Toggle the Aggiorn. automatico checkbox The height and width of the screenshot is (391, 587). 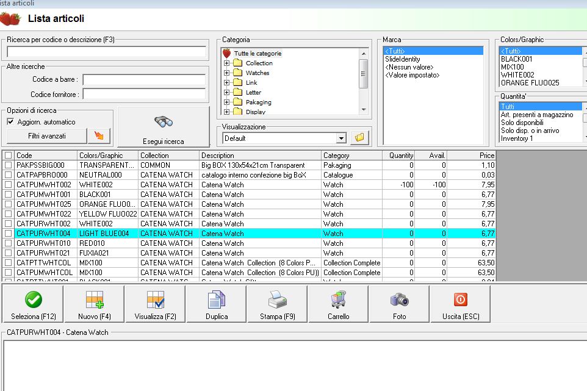coord(10,121)
